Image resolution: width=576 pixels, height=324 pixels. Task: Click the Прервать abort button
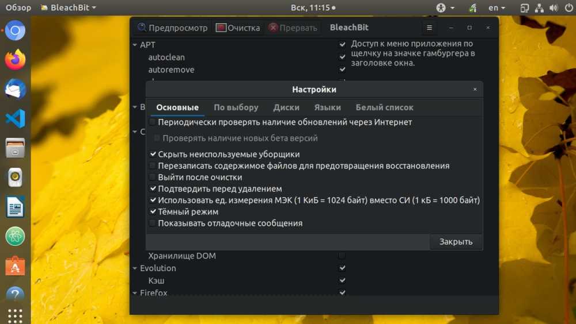[293, 28]
